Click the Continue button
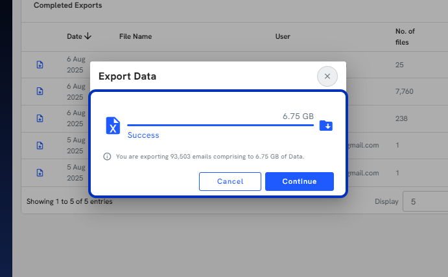Viewport: 448px width, 277px height. click(x=299, y=181)
